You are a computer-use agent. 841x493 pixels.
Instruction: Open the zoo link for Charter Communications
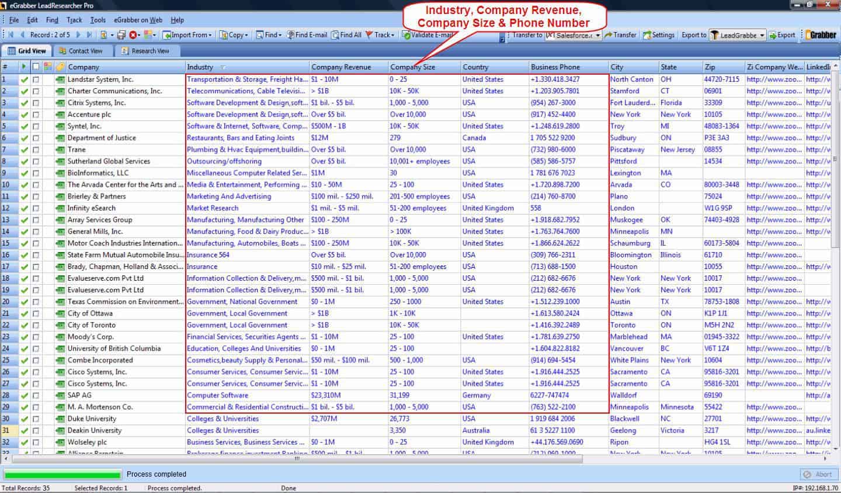774,91
